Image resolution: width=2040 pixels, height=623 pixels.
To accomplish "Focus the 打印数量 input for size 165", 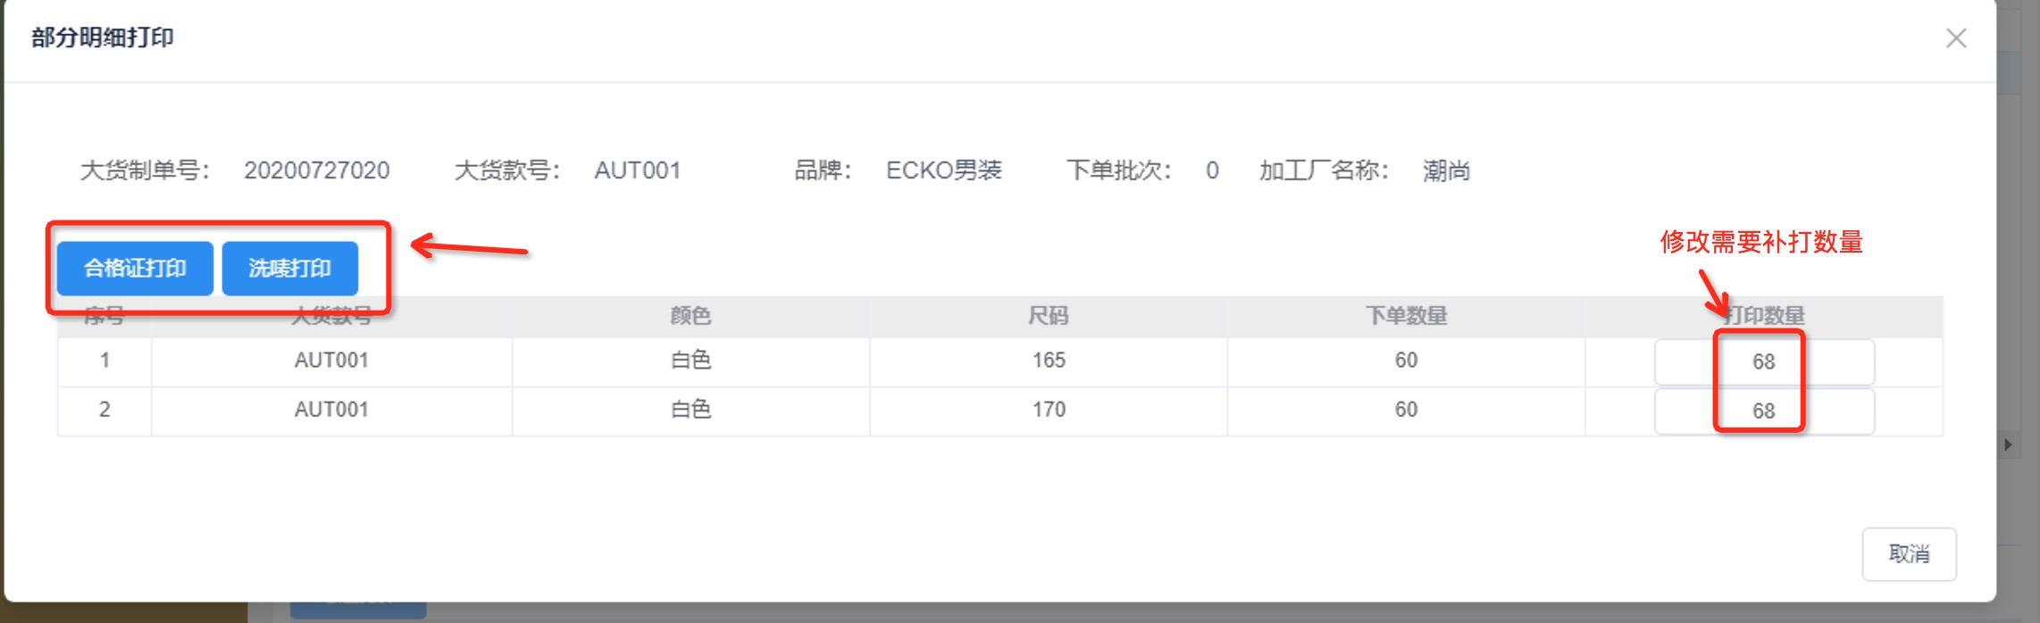I will pyautogui.click(x=1763, y=361).
